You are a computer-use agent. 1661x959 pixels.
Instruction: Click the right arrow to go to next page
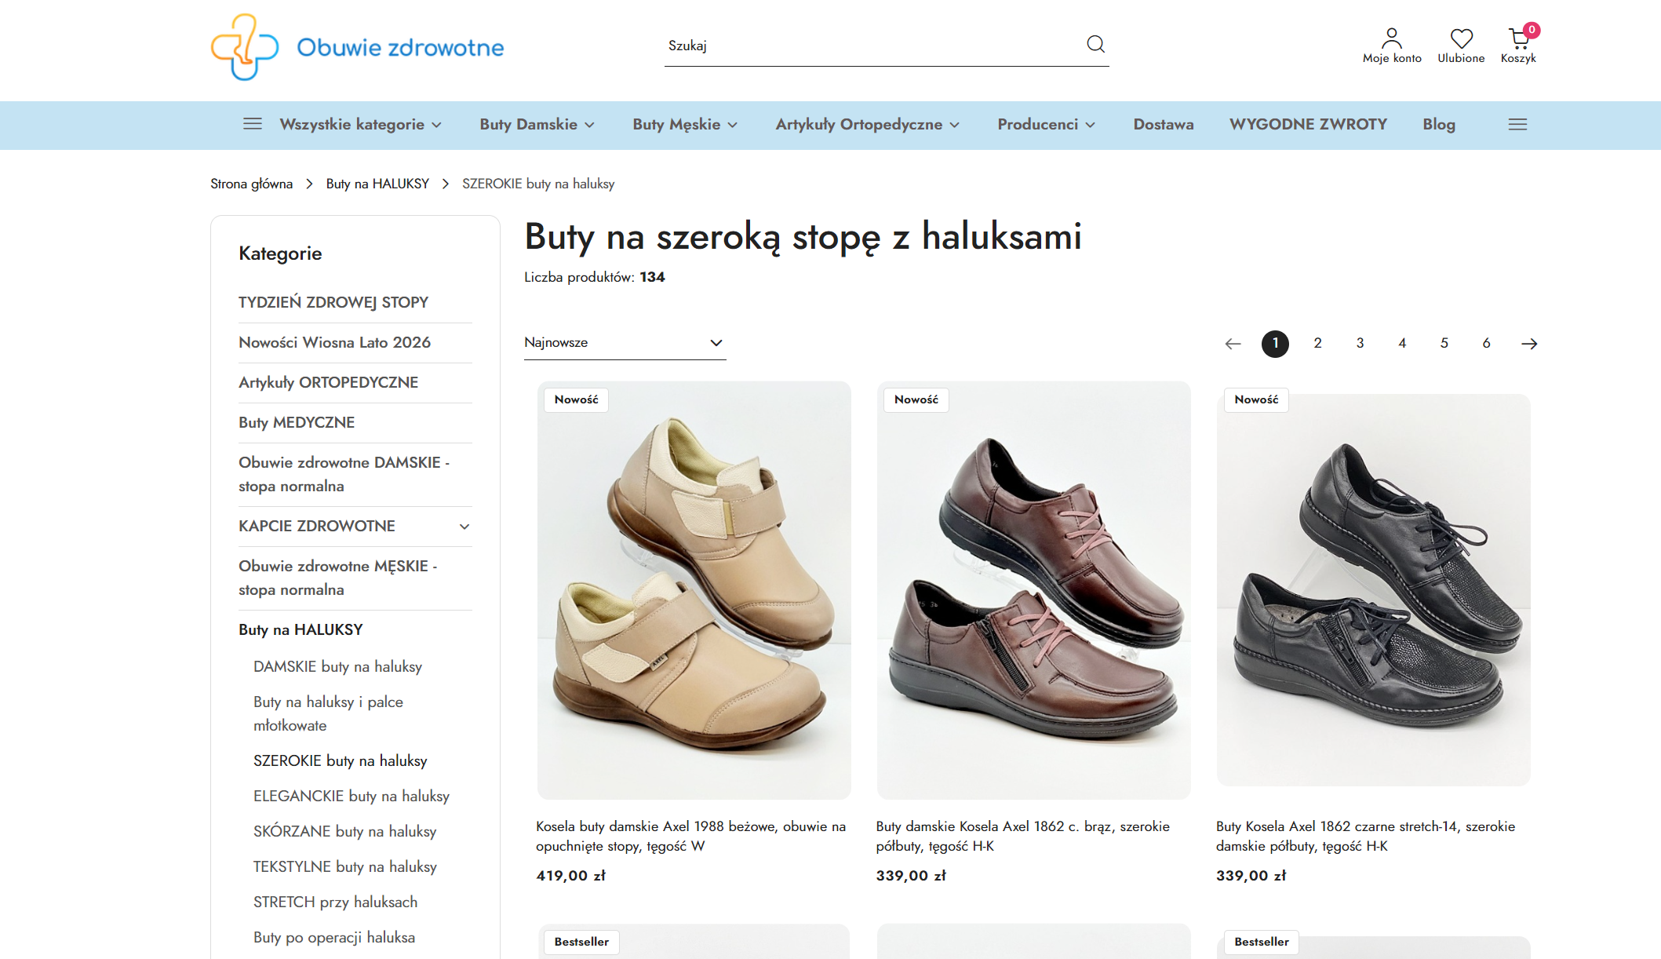click(x=1529, y=344)
